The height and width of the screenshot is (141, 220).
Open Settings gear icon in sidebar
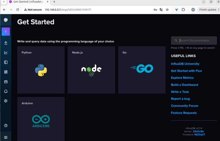pyautogui.click(x=6, y=101)
